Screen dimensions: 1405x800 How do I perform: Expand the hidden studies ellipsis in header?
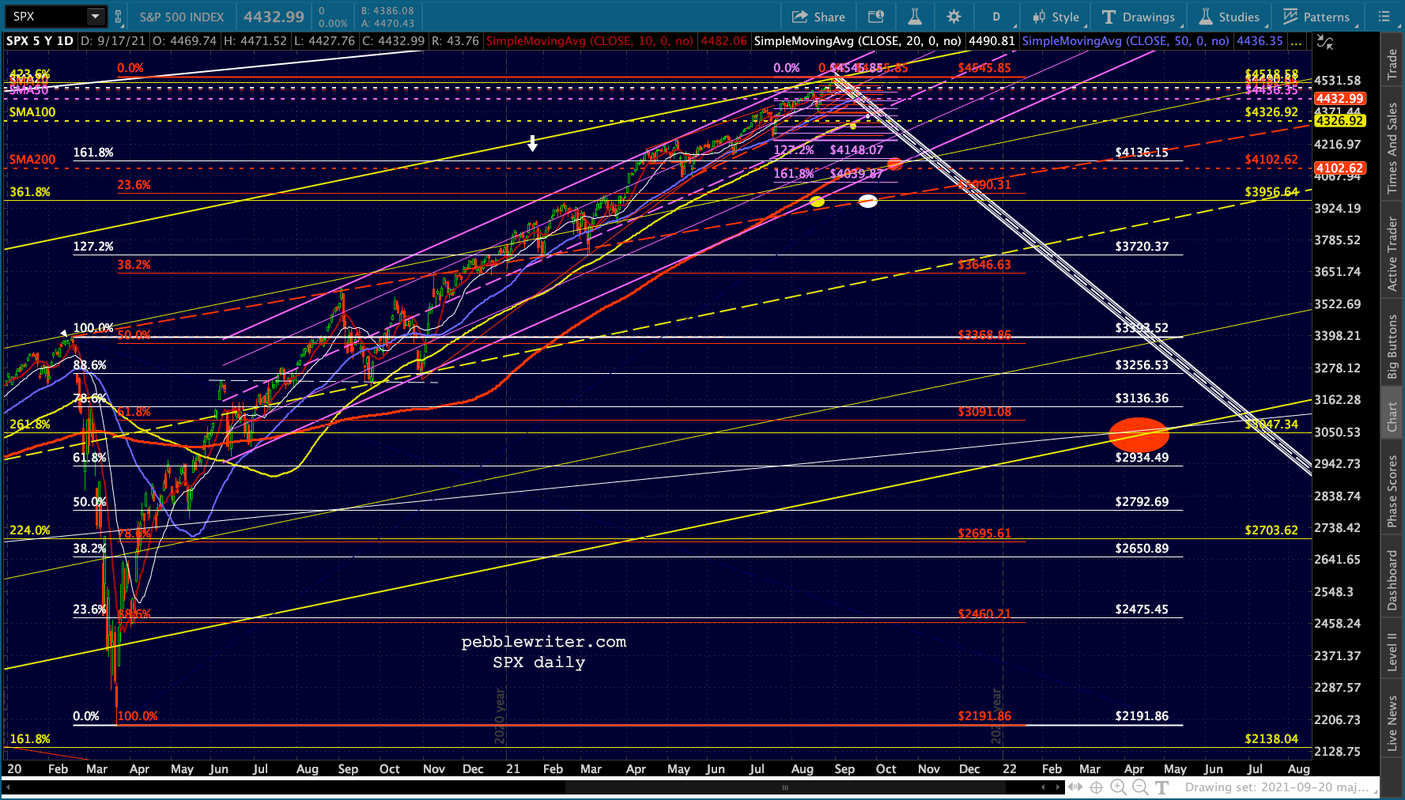coord(1296,41)
